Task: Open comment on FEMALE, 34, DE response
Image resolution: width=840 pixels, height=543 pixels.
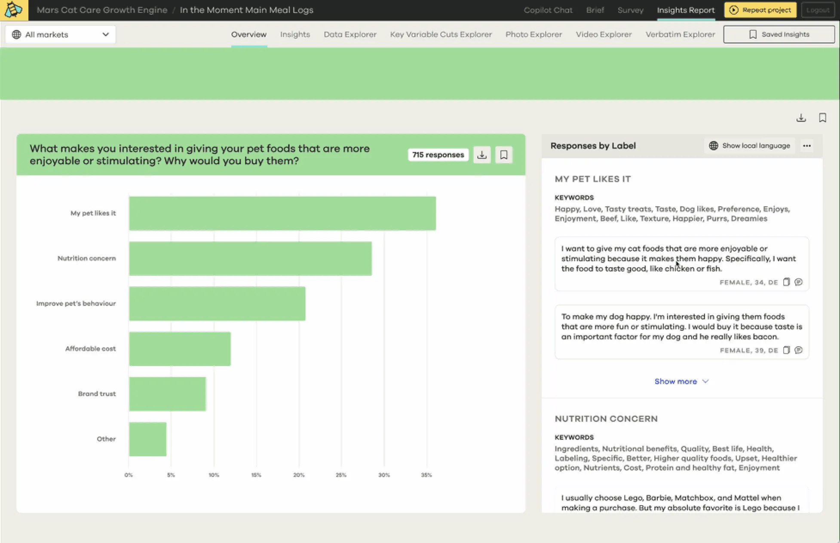Action: click(799, 282)
